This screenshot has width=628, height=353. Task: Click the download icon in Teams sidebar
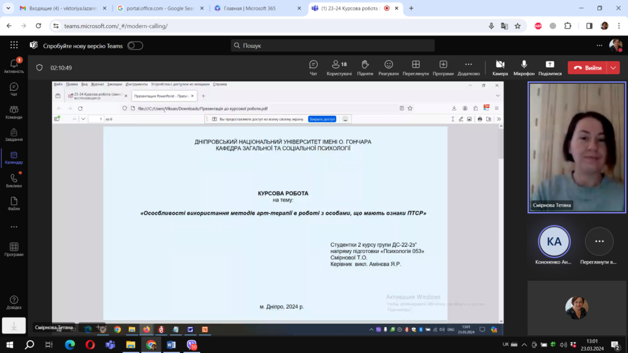click(13, 326)
